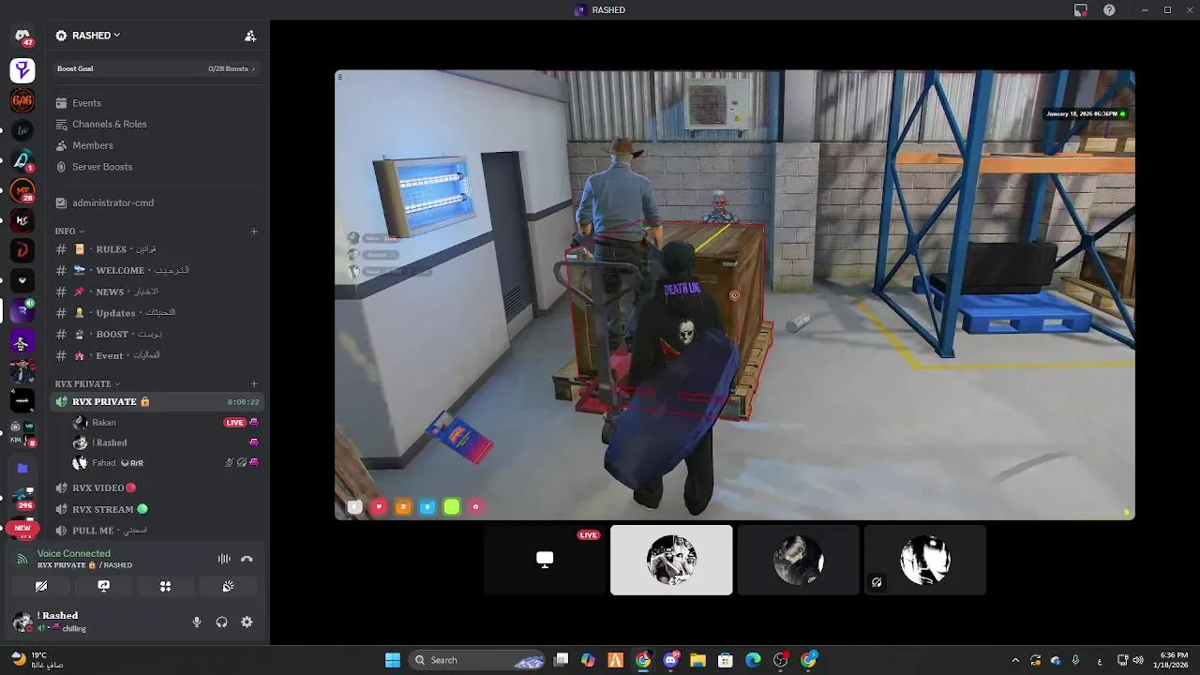Screen dimensions: 1200x675
Task: Open the taskbar volume control
Action: 1137,660
